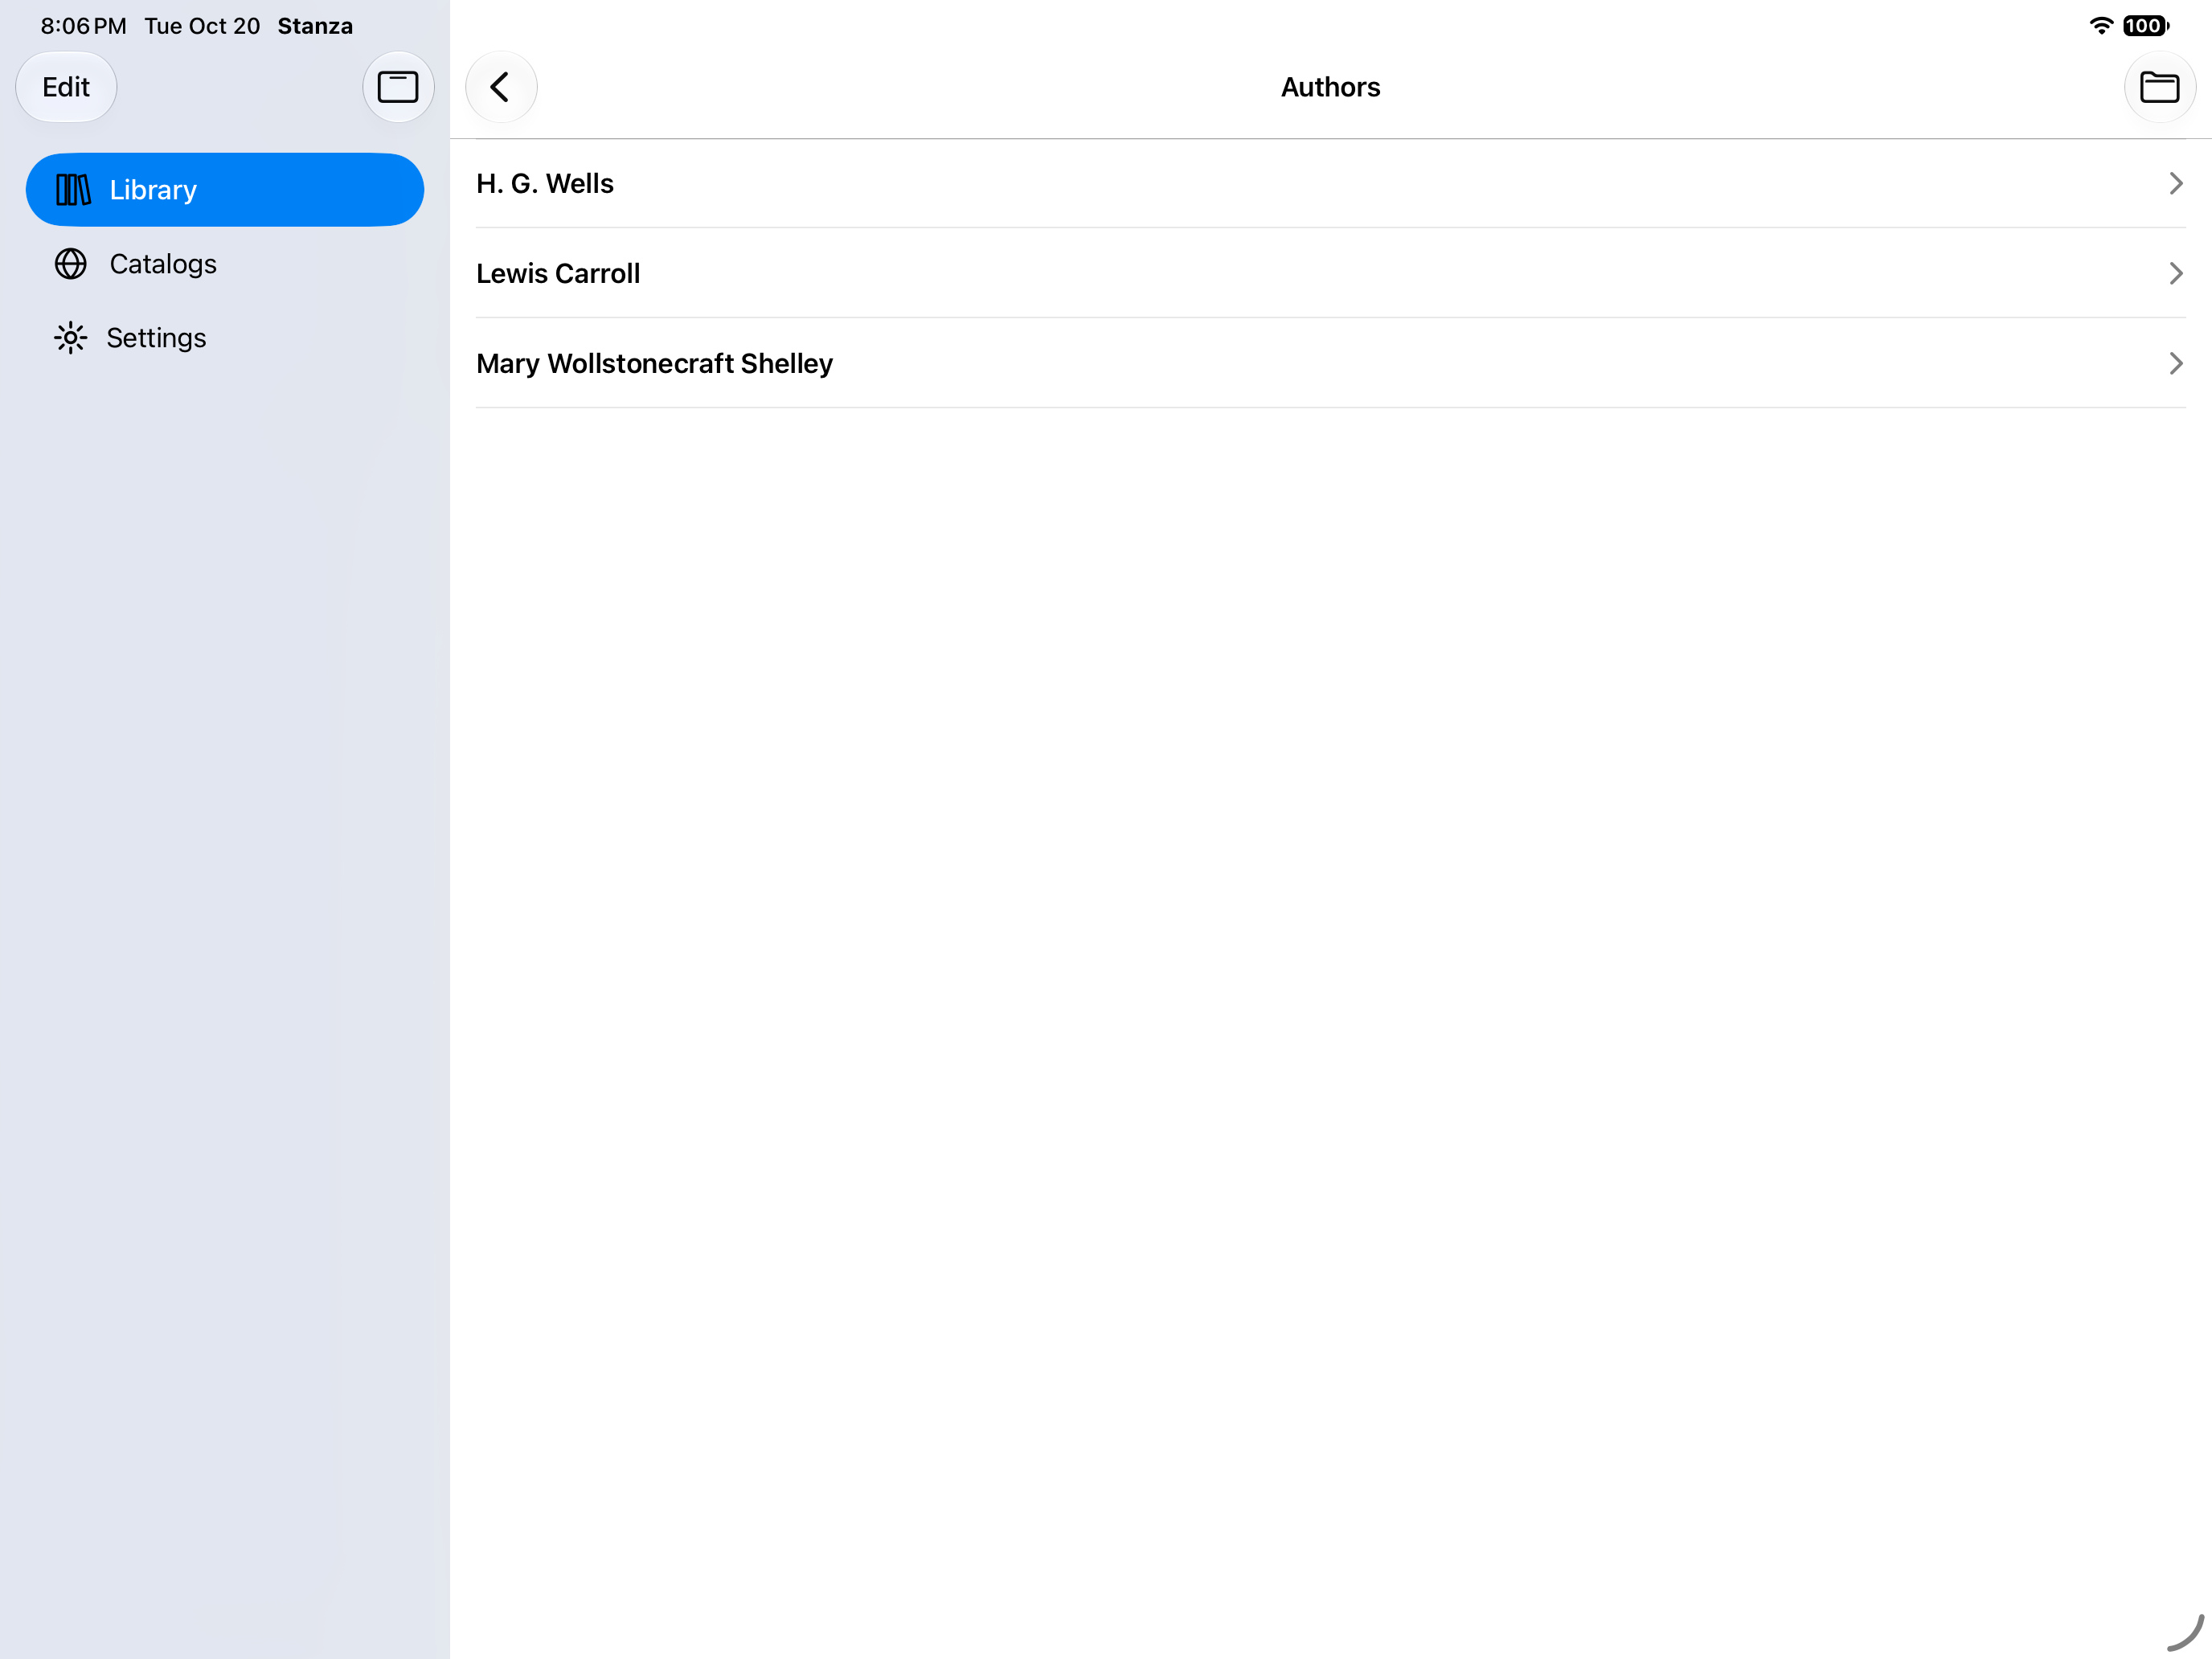Screen dimensions: 2212x1659
Task: Click the Library books icon
Action: 73,190
